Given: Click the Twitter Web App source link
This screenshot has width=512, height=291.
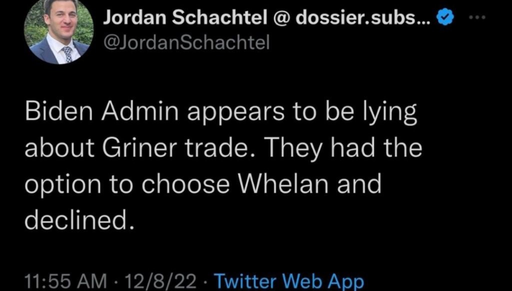Looking at the screenshot, I should (288, 281).
